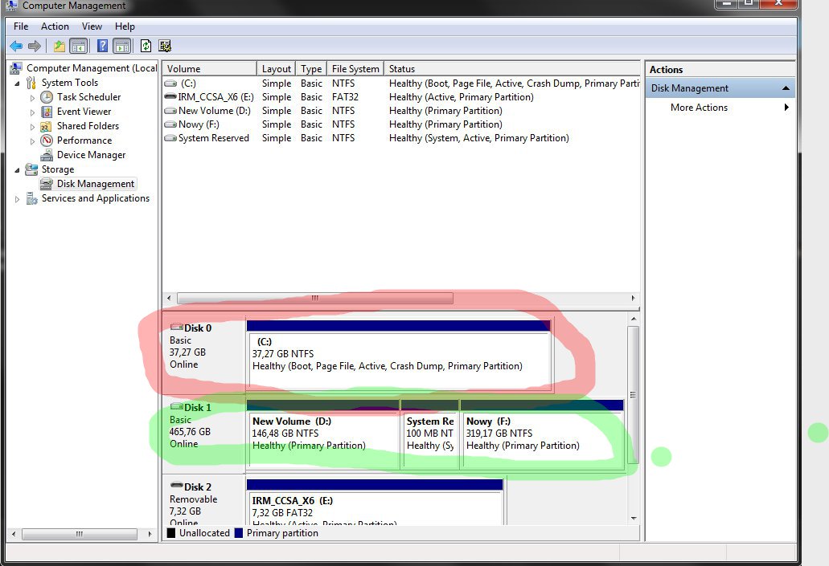Sort by the Layout column header

(x=277, y=68)
